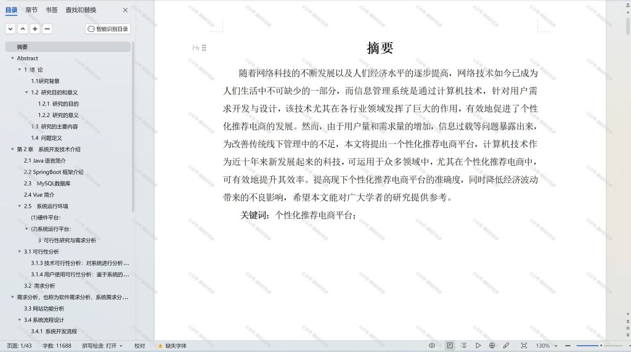The width and height of the screenshot is (631, 352).
Task: Toggle eye-protection mode icon in status bar
Action: (x=432, y=346)
